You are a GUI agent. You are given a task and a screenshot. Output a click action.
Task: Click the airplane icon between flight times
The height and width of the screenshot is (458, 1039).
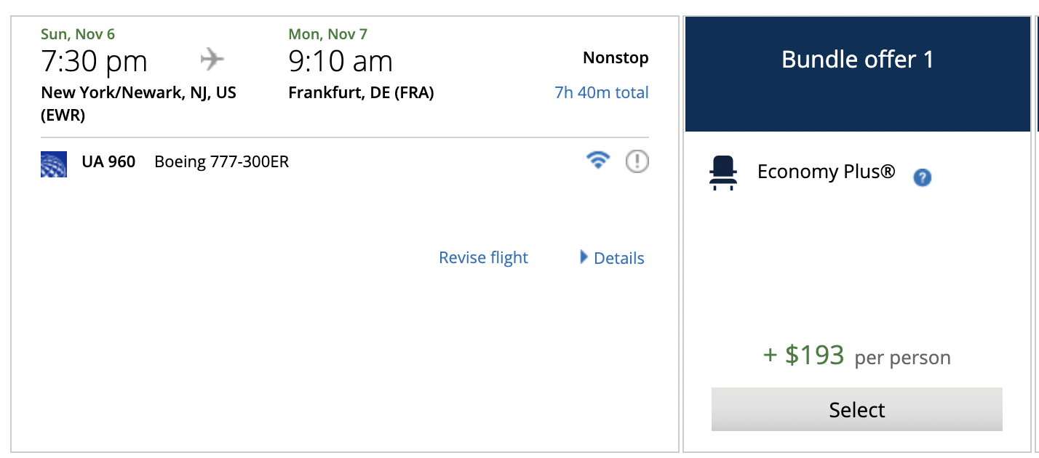pyautogui.click(x=212, y=60)
